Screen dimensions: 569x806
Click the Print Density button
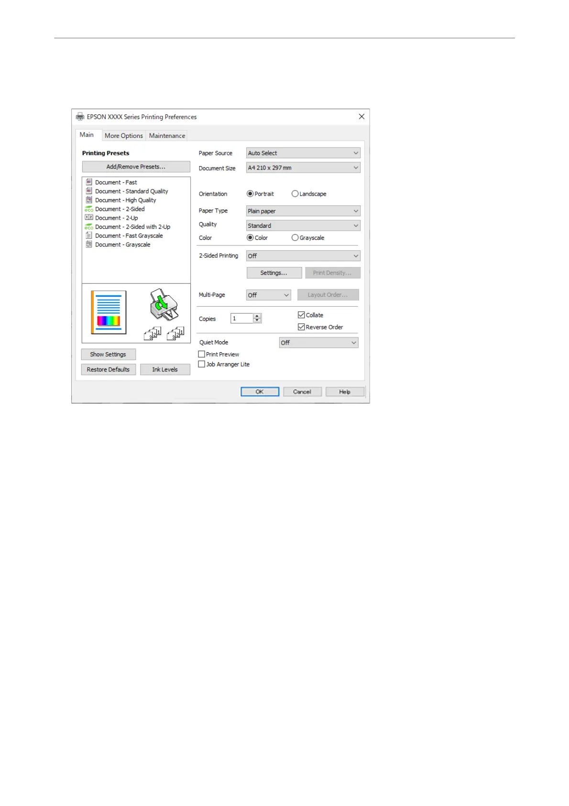pyautogui.click(x=333, y=273)
